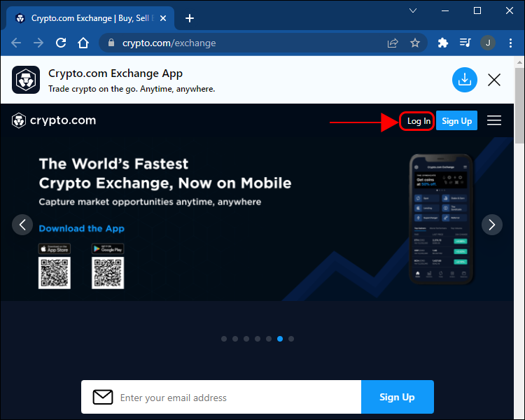Select the first carousel dot indicator
Image resolution: width=525 pixels, height=420 pixels.
tap(224, 339)
